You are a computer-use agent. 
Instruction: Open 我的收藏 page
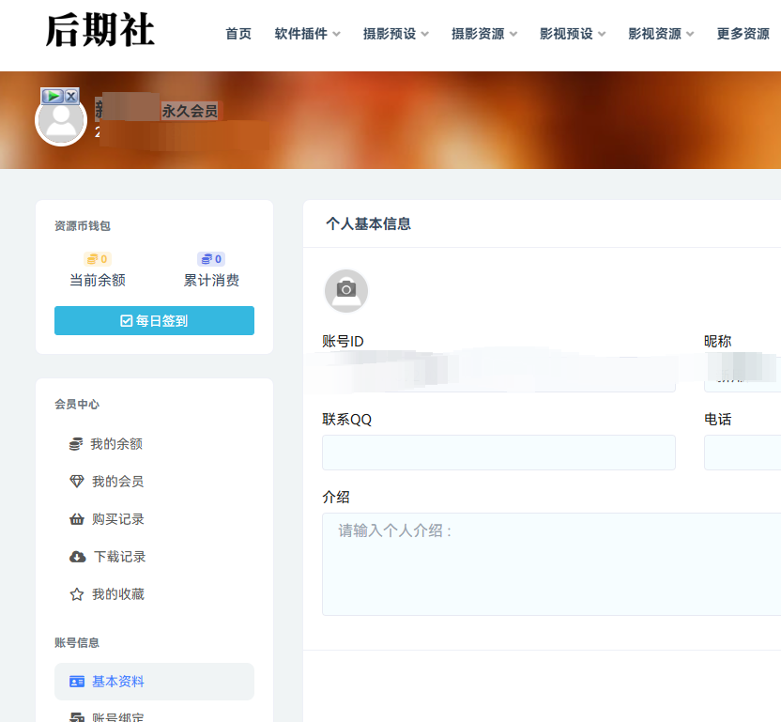coord(118,594)
